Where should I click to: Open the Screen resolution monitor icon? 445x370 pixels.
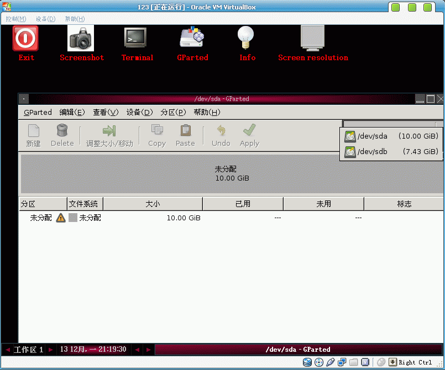pos(312,38)
